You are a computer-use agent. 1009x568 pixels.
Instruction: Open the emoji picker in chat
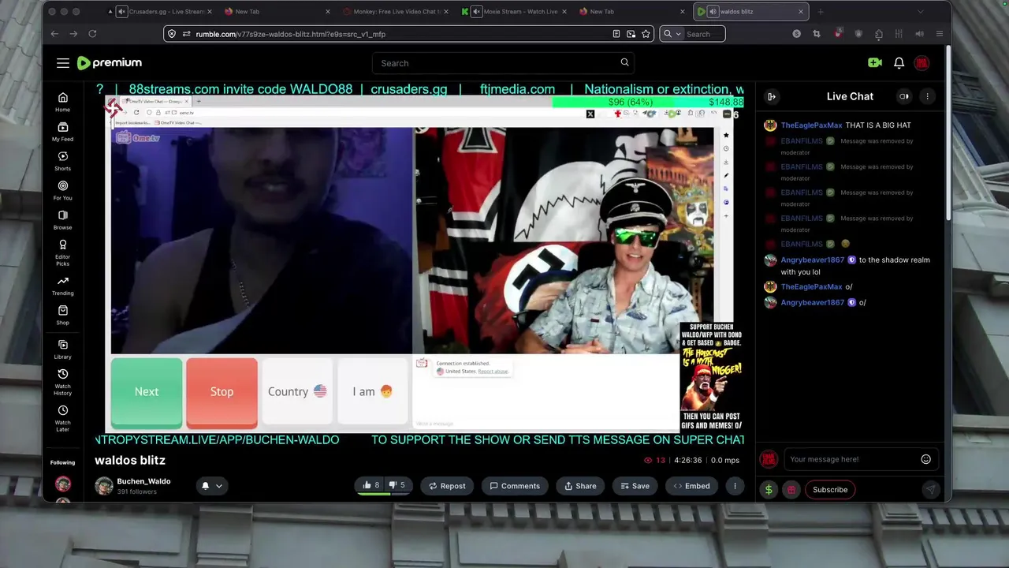[x=926, y=459]
